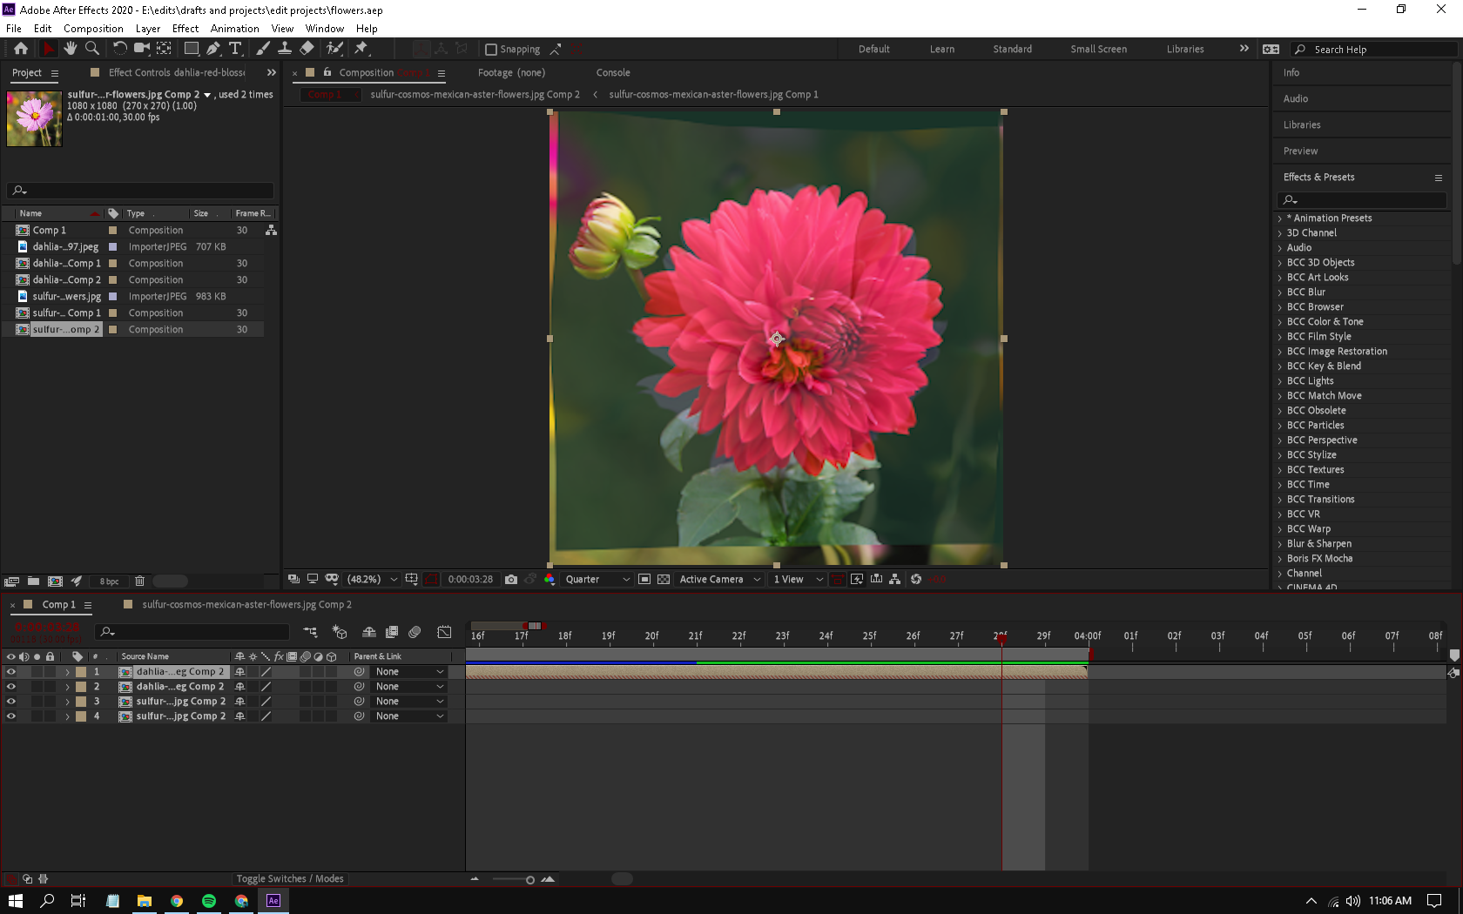Viewport: 1463px width, 914px height.
Task: Select the Hand tool
Action: pos(70,49)
